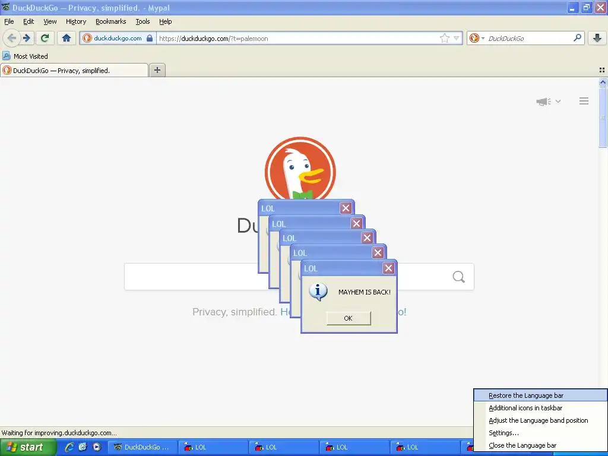Screen dimensions: 608x456
Task: Click scrollbar up arrow
Action: (x=603, y=82)
